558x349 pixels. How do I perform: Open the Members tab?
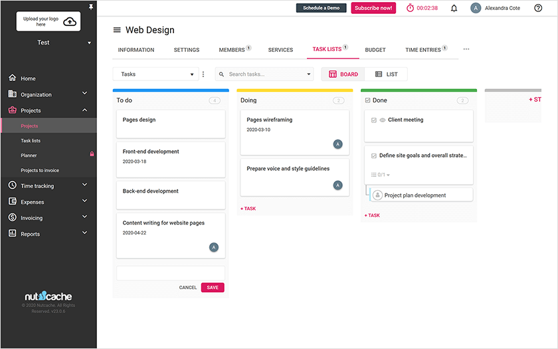pos(234,49)
